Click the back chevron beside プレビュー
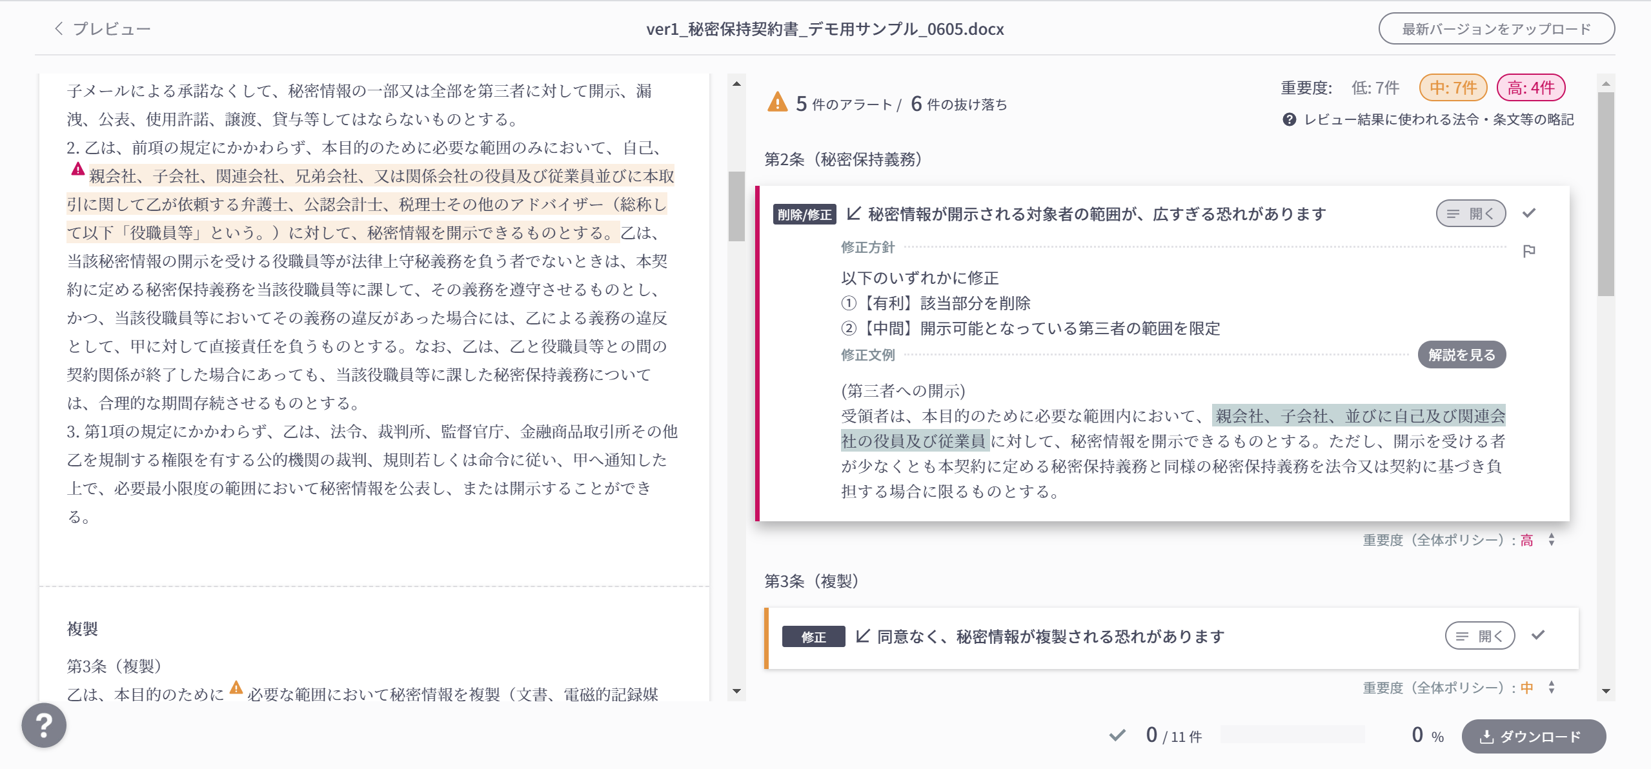The width and height of the screenshot is (1651, 769). [59, 28]
